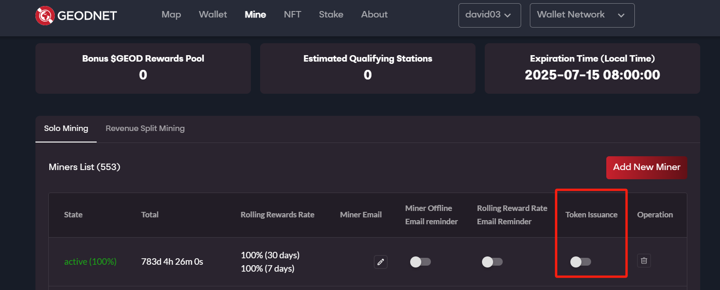Enable the Miner Offline Email reminder switch

pos(420,262)
